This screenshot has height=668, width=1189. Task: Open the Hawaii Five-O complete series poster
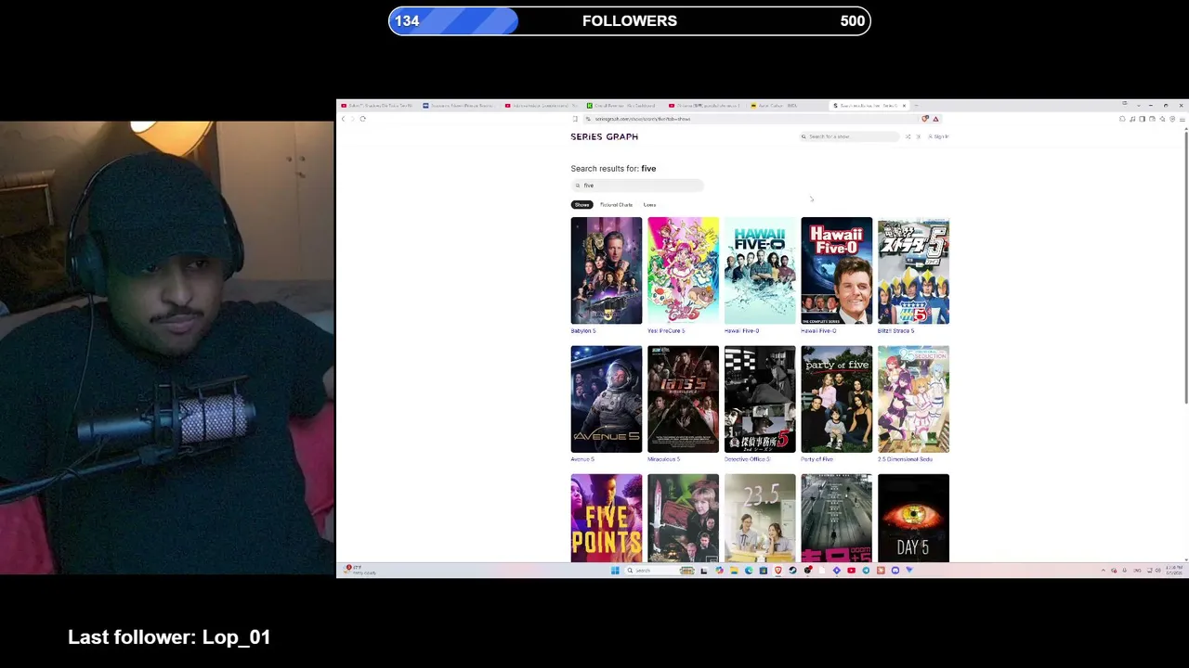(837, 271)
